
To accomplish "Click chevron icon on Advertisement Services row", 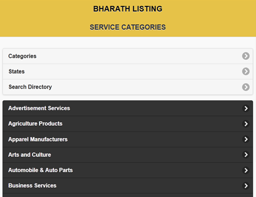I will (x=246, y=108).
